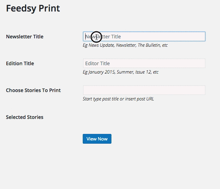
Task: Focus the Newsletter Title input field
Action: (x=144, y=36)
